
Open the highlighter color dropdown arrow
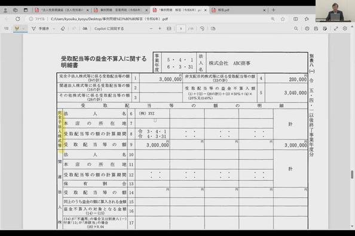point(23,29)
